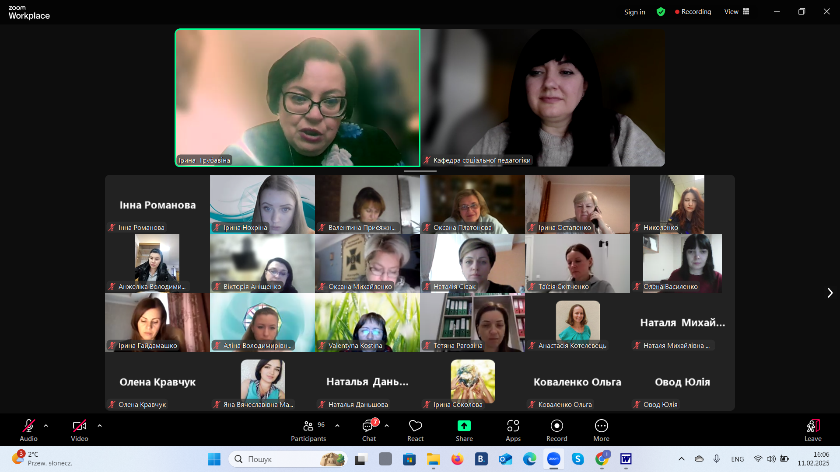The image size is (840, 472).
Task: Click the OneDrive cloud tray icon
Action: [x=699, y=459]
